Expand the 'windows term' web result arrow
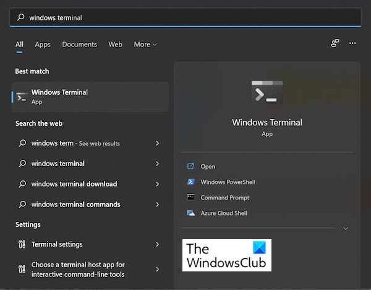 pyautogui.click(x=157, y=143)
